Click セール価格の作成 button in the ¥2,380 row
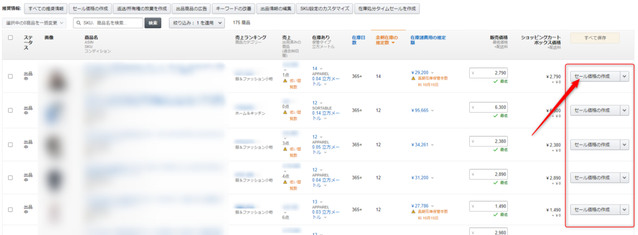Image resolution: width=638 pixels, height=235 pixels. (x=595, y=145)
